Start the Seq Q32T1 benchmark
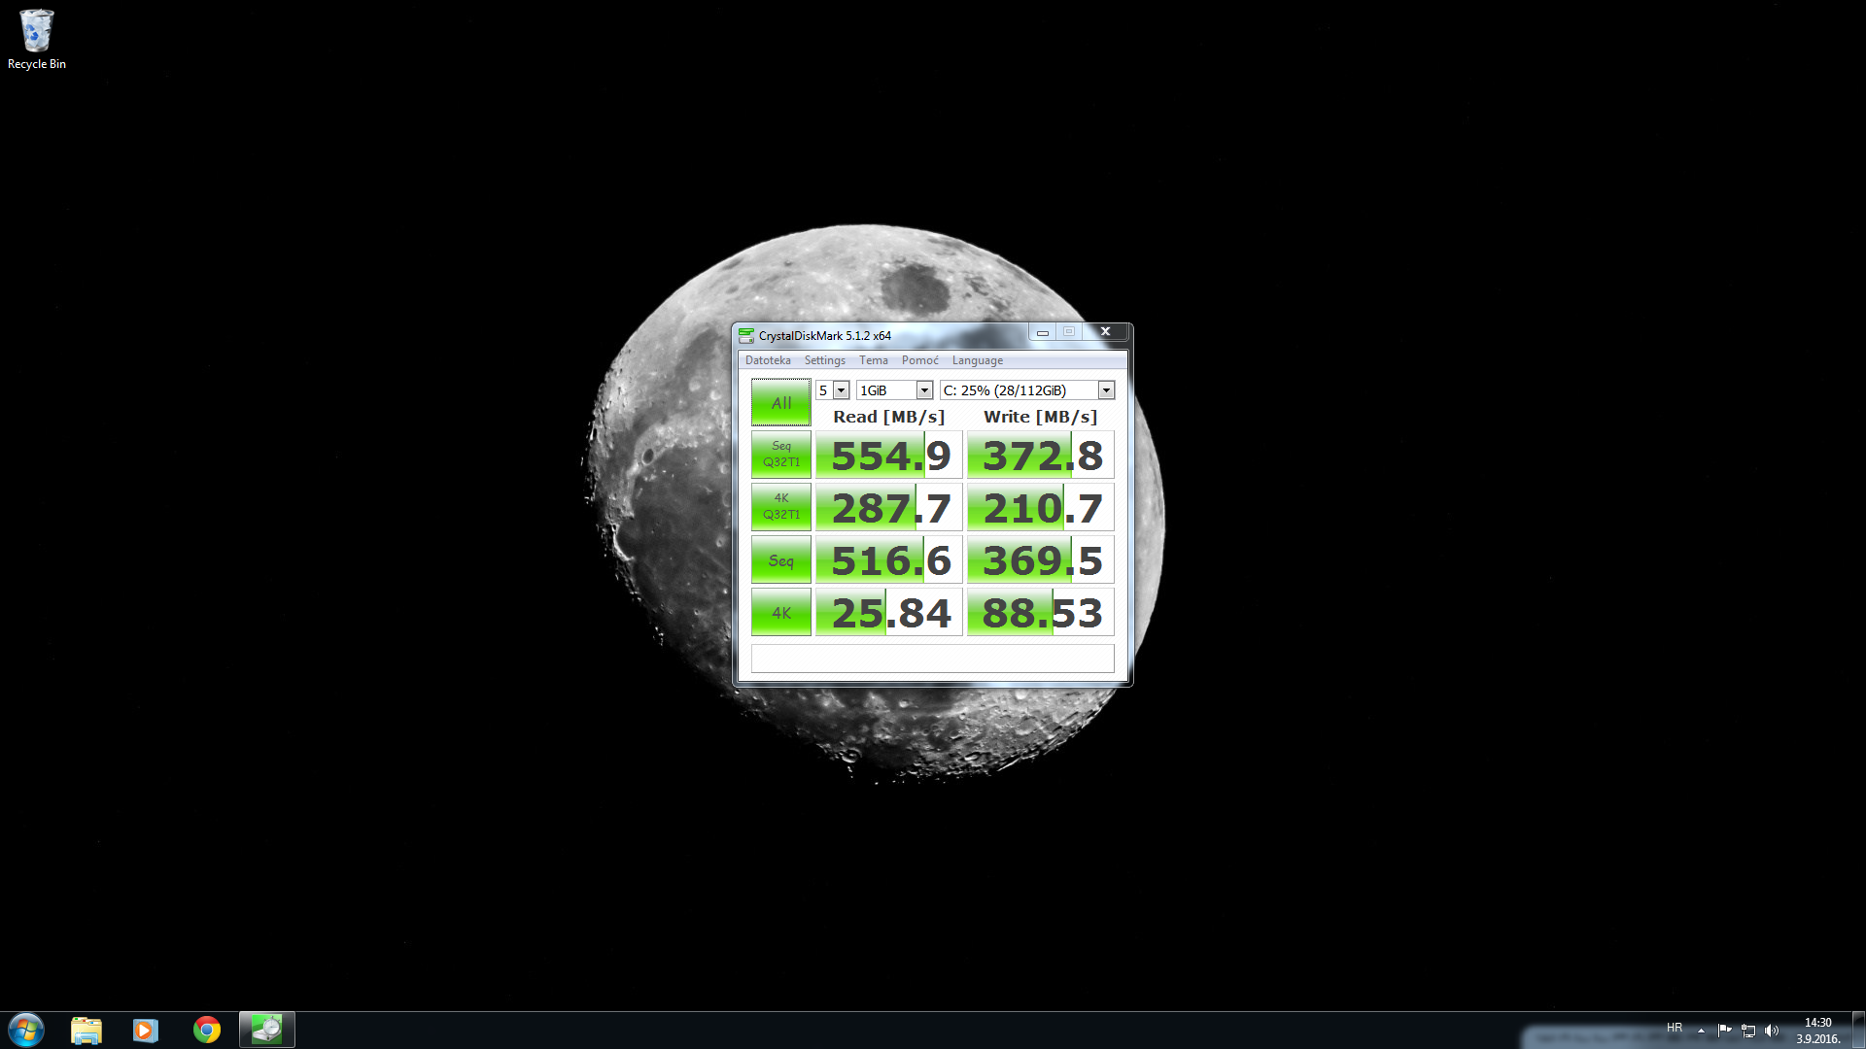The image size is (1866, 1049). click(780, 455)
